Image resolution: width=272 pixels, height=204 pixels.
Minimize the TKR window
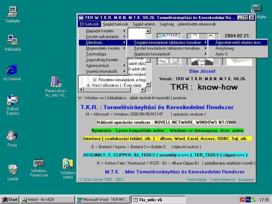(240, 18)
